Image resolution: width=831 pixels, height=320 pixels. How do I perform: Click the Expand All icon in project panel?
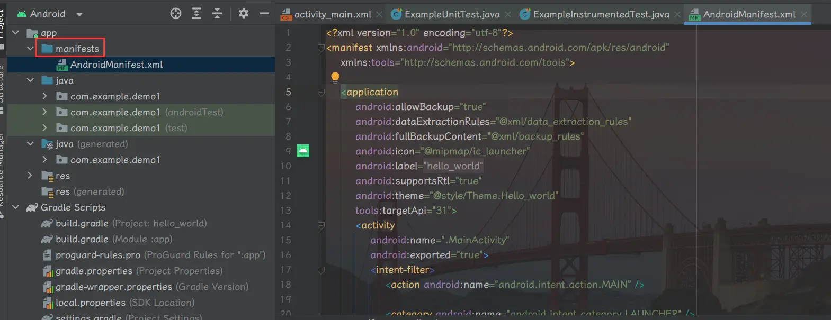click(x=196, y=14)
